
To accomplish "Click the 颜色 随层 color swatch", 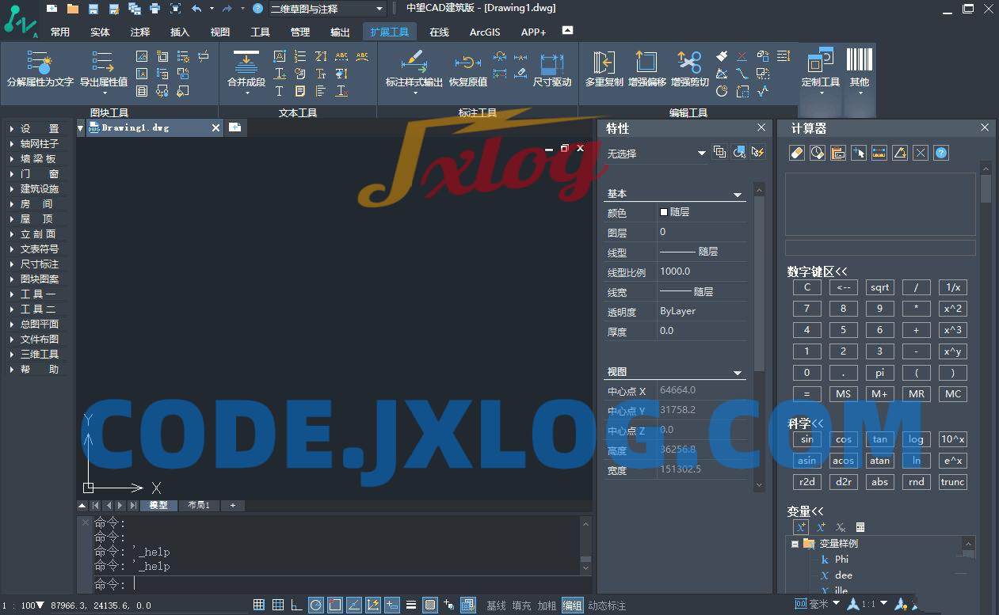I will coord(664,212).
